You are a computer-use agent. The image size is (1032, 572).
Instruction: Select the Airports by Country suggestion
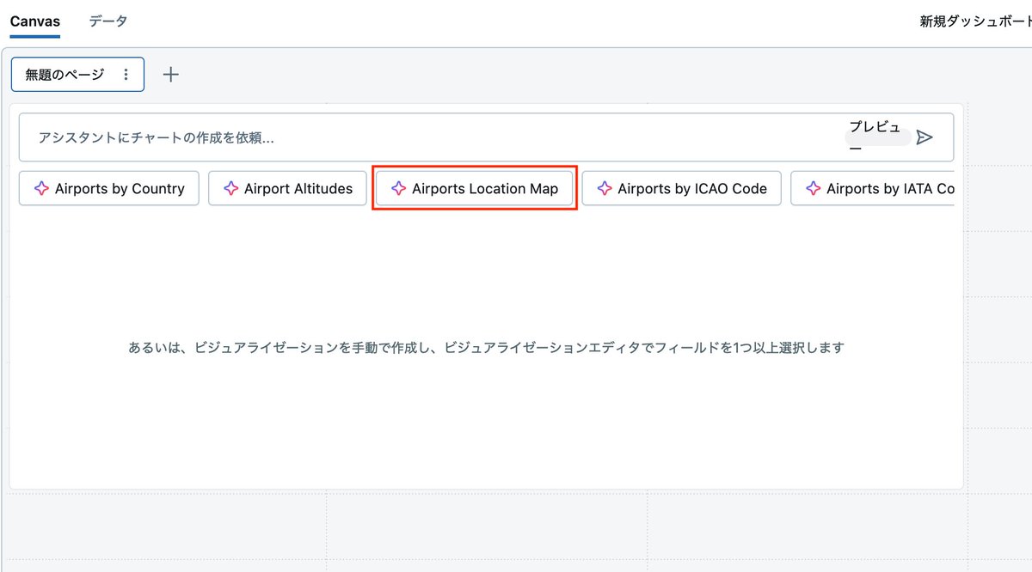(108, 188)
